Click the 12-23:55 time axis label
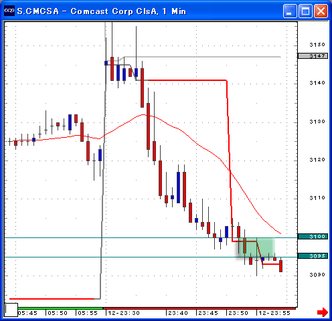Viewport: 332px width, 321px height. 274,313
